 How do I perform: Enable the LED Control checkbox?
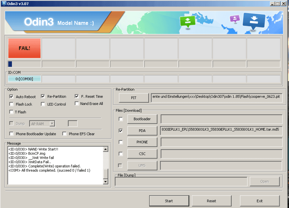(x=43, y=104)
